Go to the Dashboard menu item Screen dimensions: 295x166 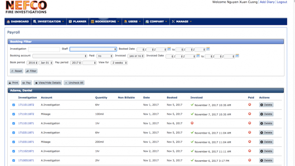[x=18, y=21]
